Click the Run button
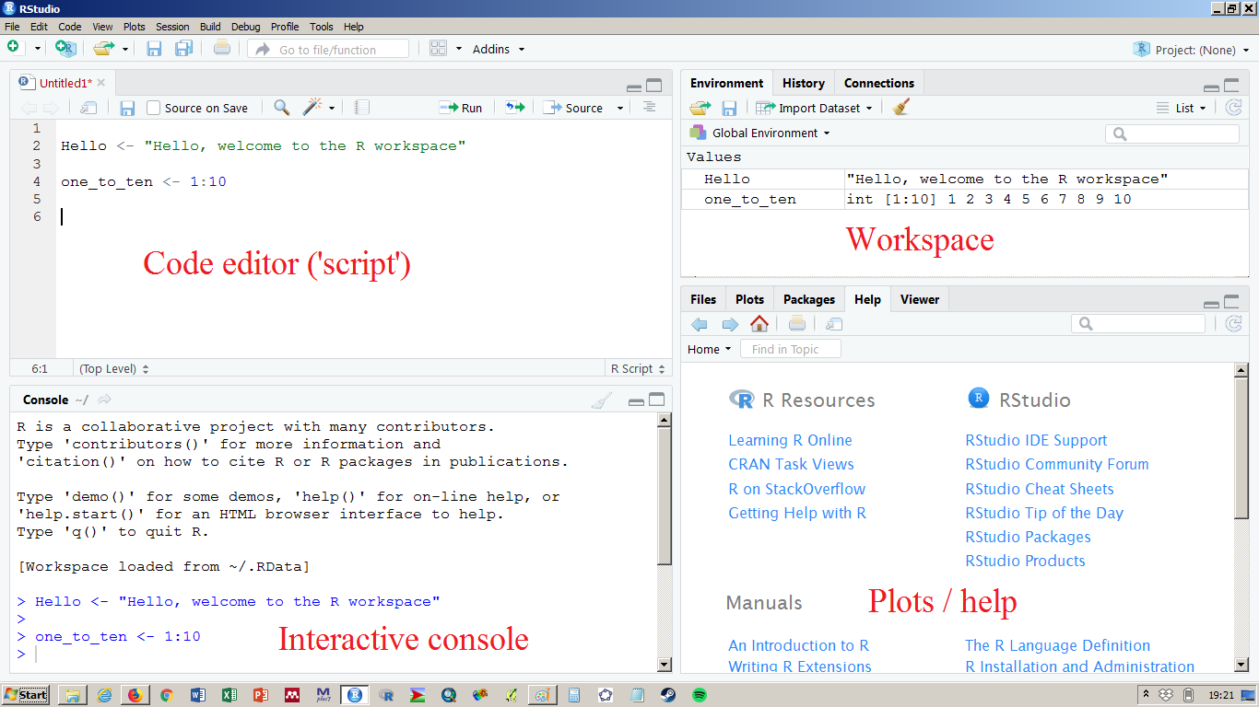The image size is (1259, 707). [461, 108]
